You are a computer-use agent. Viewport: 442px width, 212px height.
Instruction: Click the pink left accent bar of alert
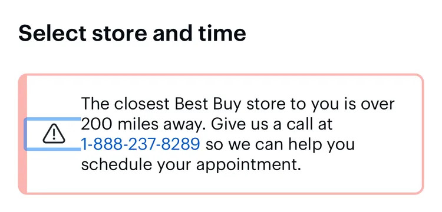(22, 134)
